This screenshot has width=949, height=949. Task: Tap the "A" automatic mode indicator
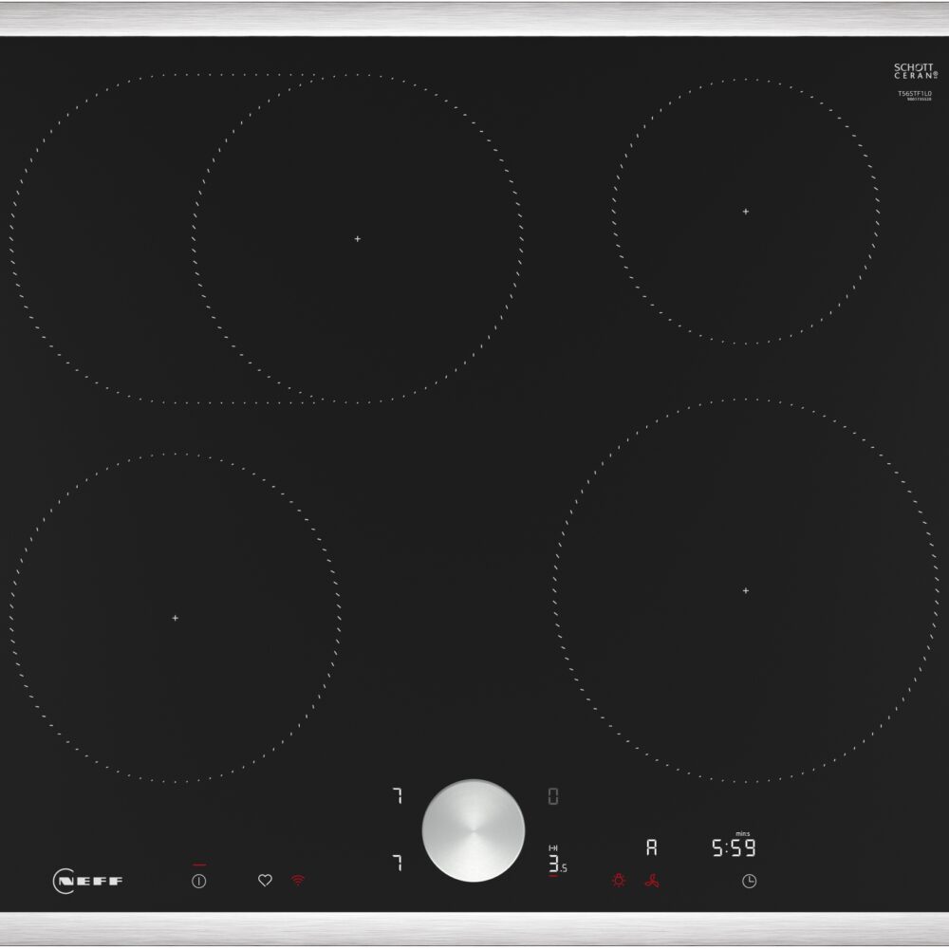pyautogui.click(x=651, y=847)
